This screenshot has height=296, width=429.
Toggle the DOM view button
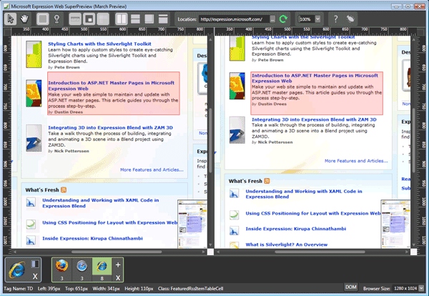[351, 287]
